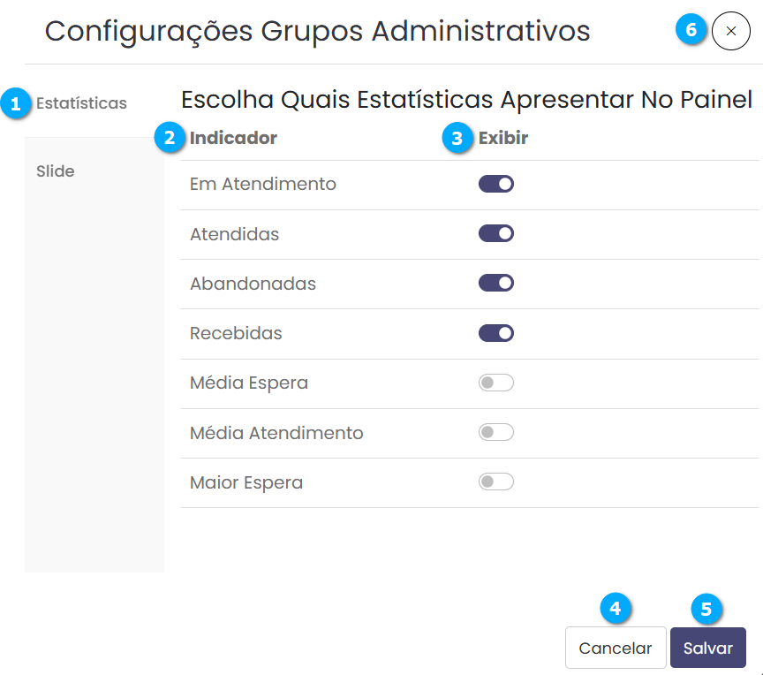Enable the Maior Espera indicator
Screen dimensions: 763x675
pos(496,482)
